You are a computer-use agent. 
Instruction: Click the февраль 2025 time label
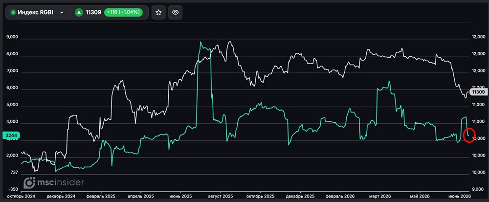[101, 197]
